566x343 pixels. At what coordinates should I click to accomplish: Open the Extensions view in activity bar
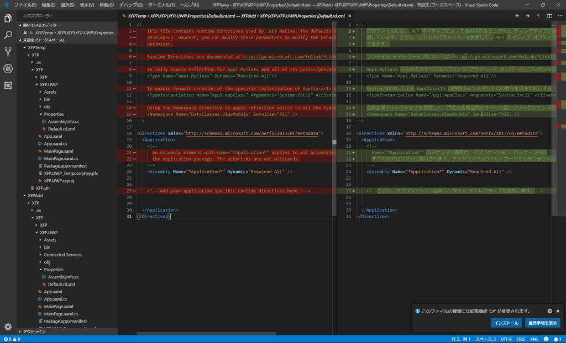[8, 85]
